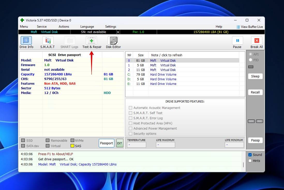Open the Drive Info panel

(26, 42)
